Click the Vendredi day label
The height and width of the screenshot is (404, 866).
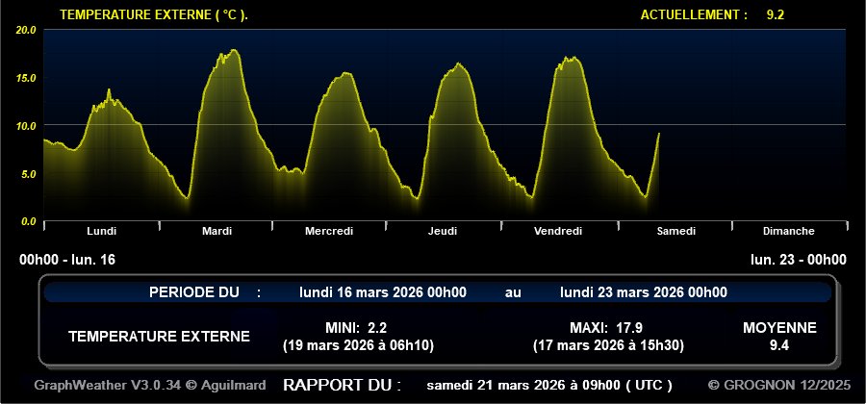pos(558,231)
